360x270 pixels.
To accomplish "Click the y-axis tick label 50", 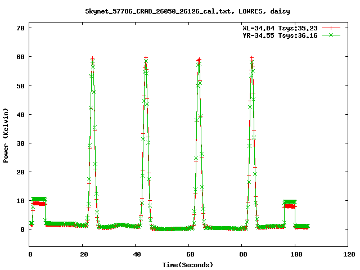I will 20,86.
